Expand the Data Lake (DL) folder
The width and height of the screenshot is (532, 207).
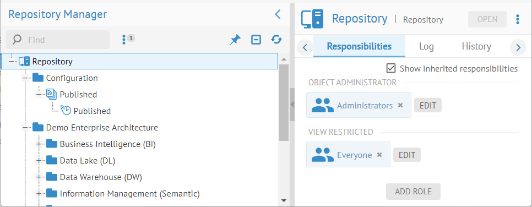39,161
